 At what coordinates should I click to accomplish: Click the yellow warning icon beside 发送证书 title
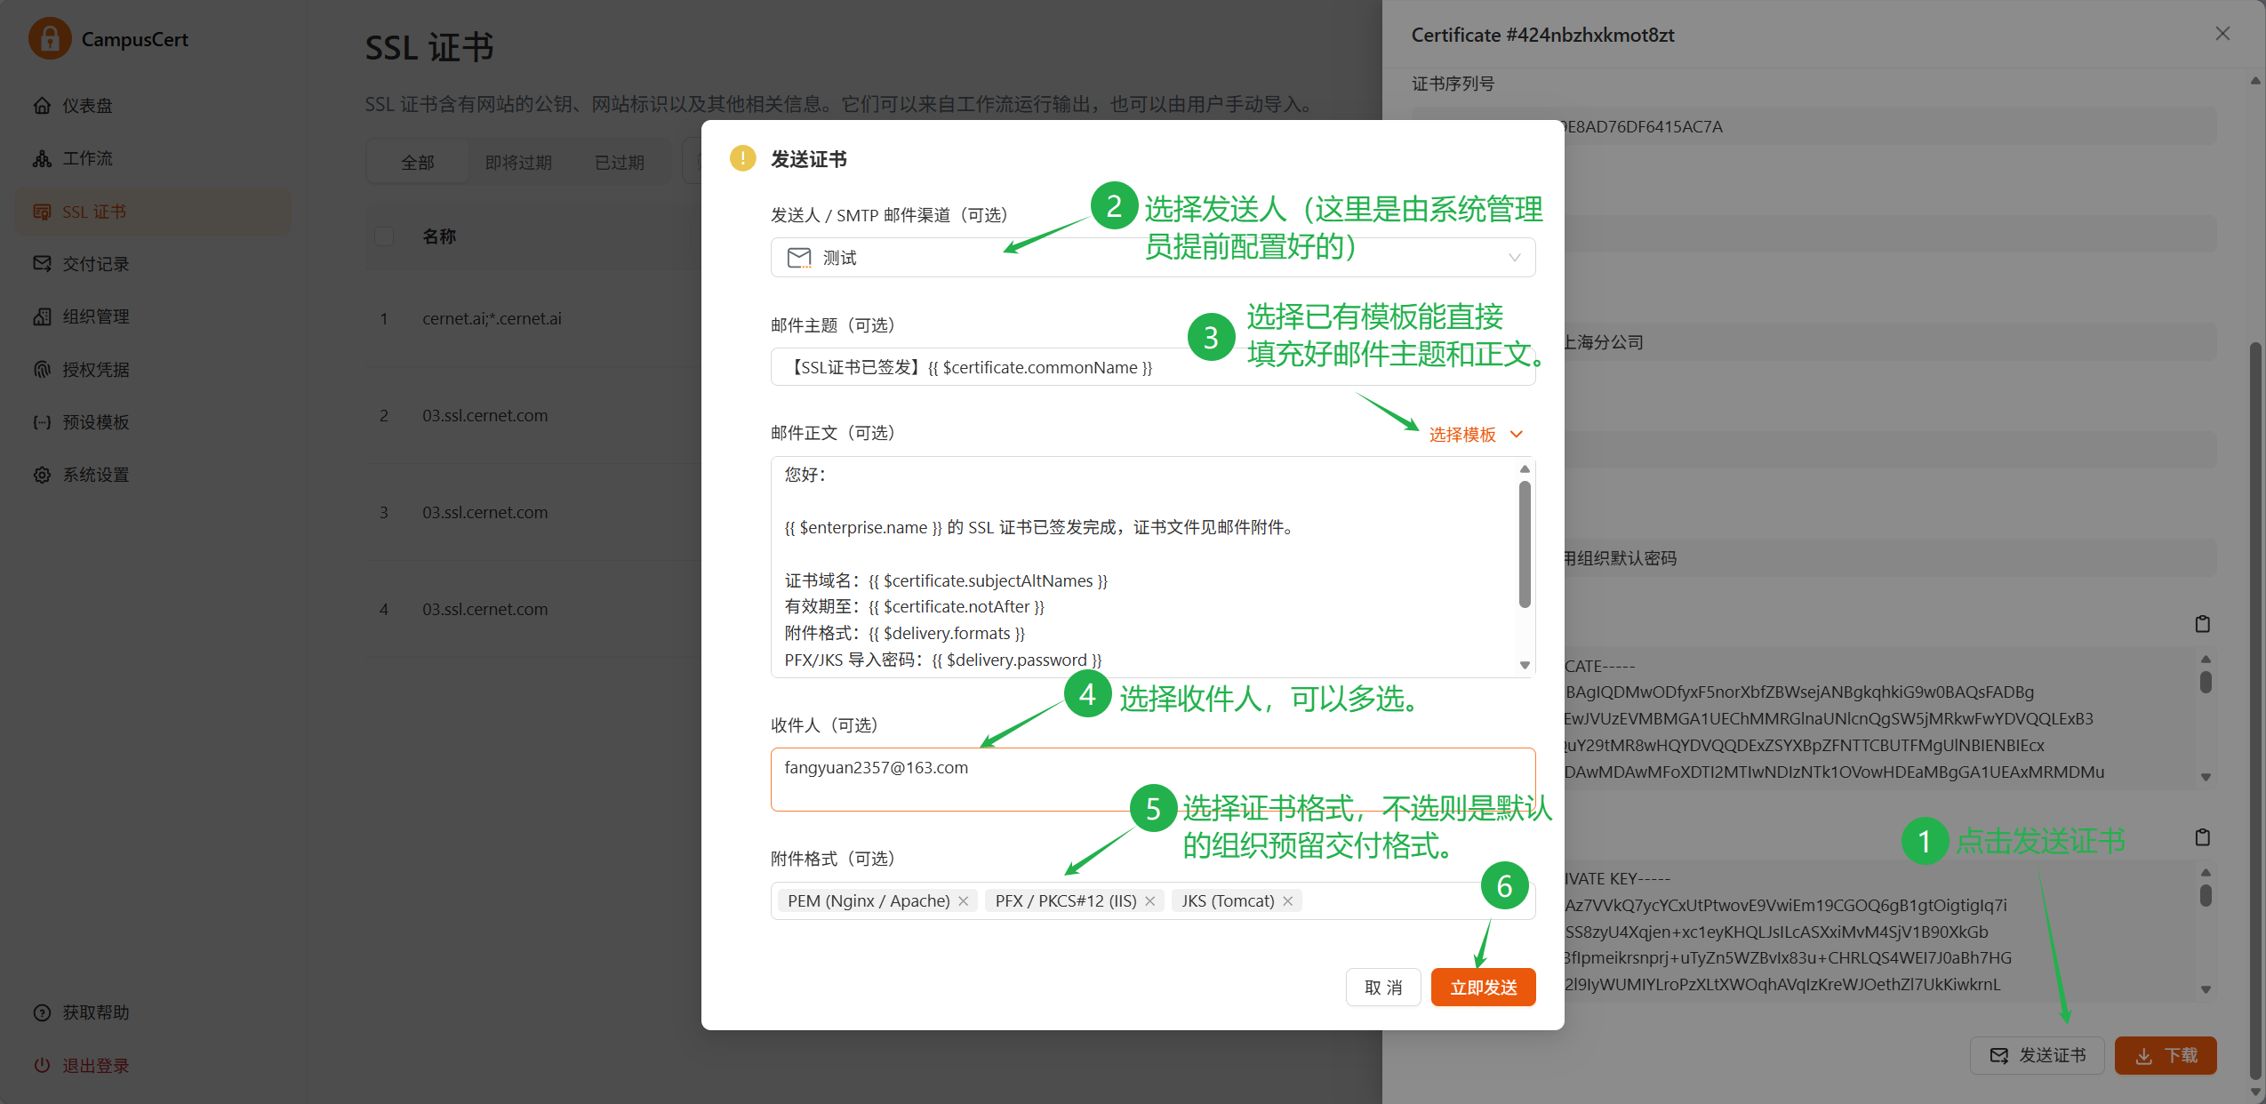742,158
